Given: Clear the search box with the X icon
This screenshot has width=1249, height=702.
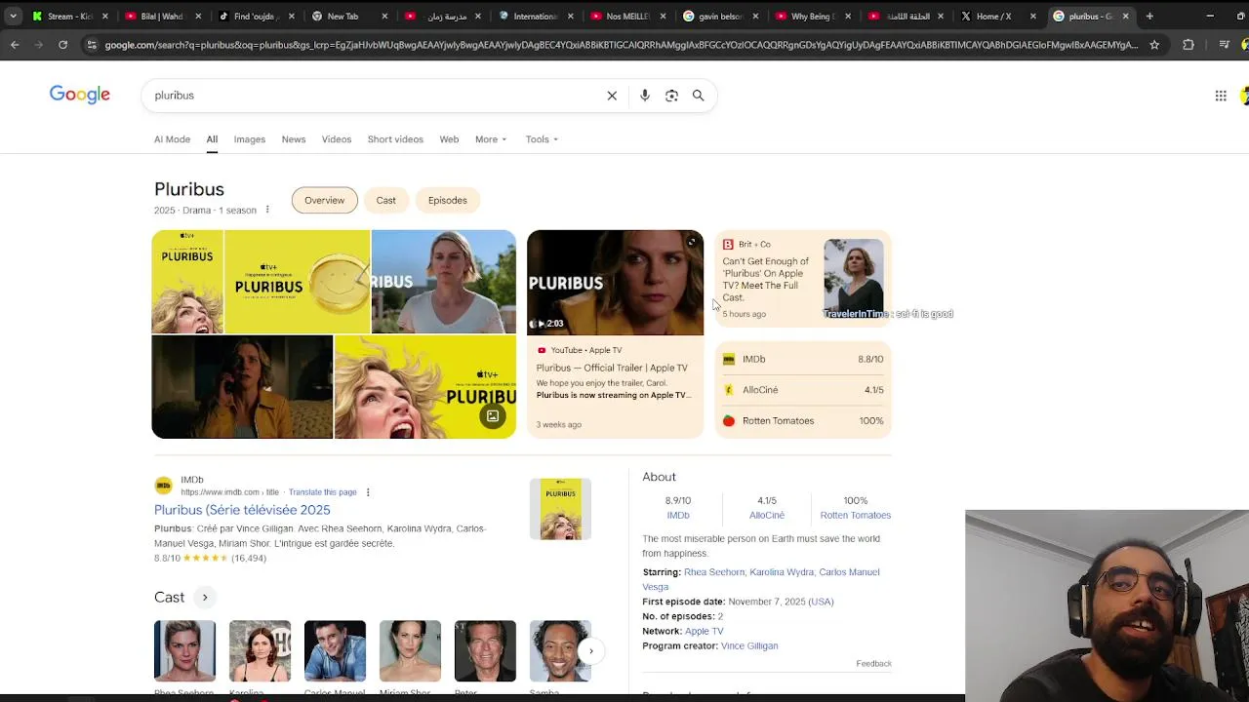Looking at the screenshot, I should (x=612, y=96).
